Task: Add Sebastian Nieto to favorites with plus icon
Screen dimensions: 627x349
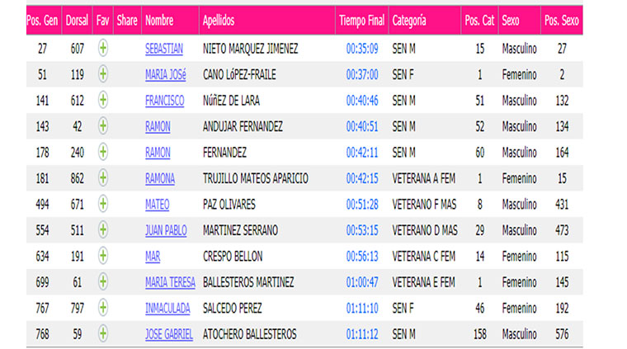Action: (x=103, y=49)
